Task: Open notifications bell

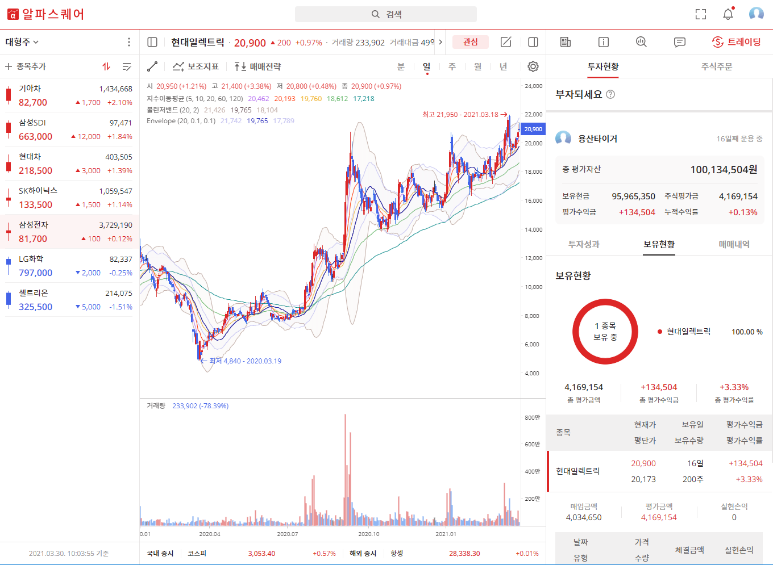Action: (728, 14)
